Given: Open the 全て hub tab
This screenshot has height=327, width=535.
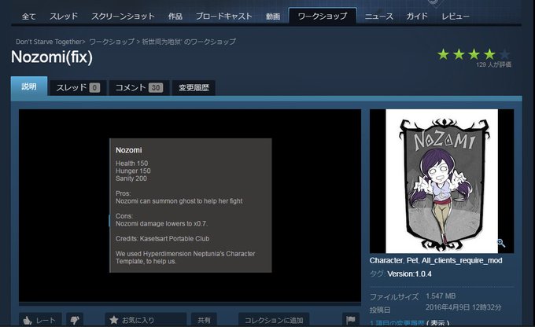Looking at the screenshot, I should (x=28, y=17).
